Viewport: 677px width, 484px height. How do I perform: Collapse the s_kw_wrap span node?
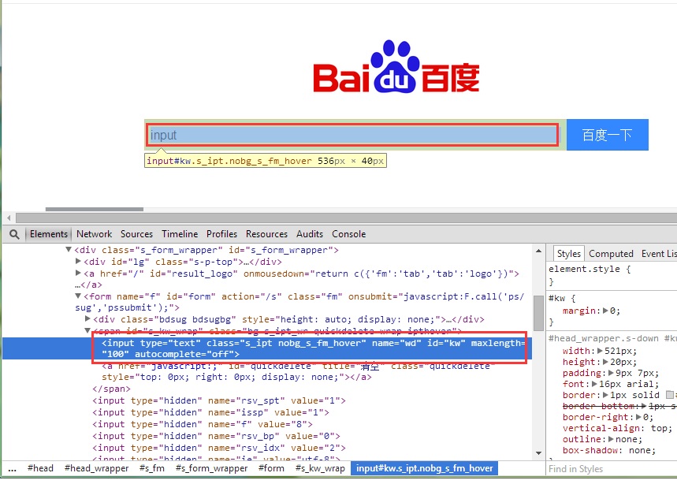[87, 330]
